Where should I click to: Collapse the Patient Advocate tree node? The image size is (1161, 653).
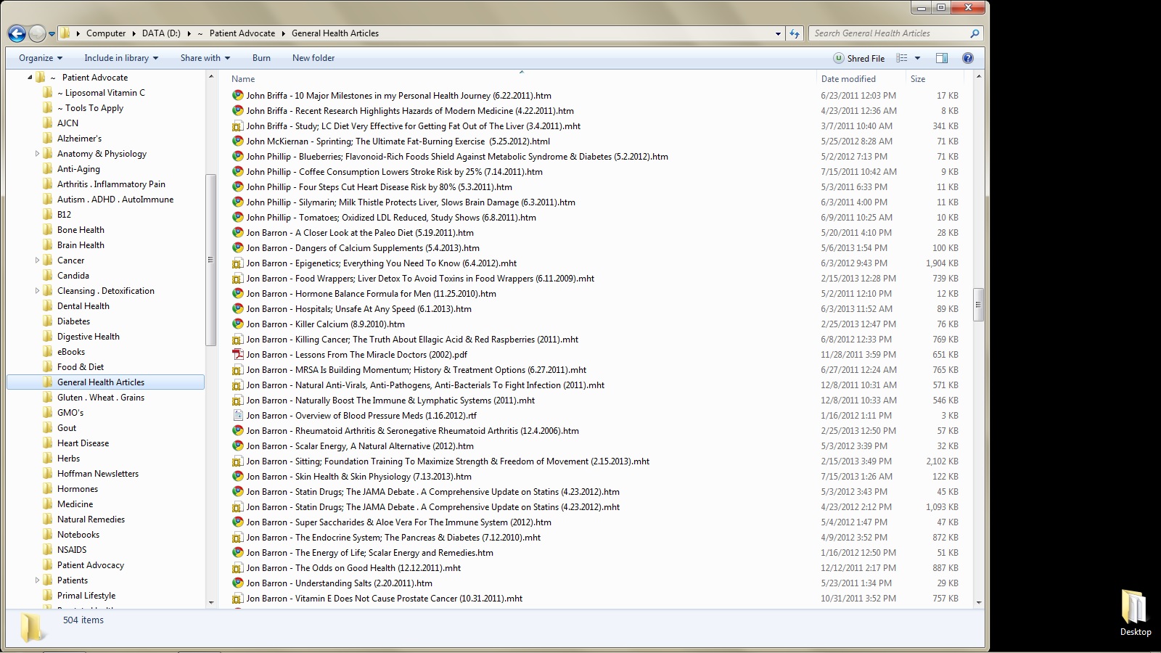30,78
